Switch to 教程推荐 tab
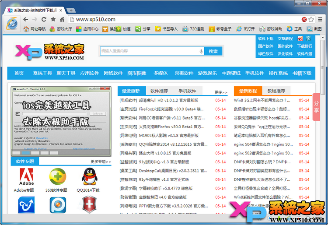The height and width of the screenshot is (225, 328). (x=276, y=91)
